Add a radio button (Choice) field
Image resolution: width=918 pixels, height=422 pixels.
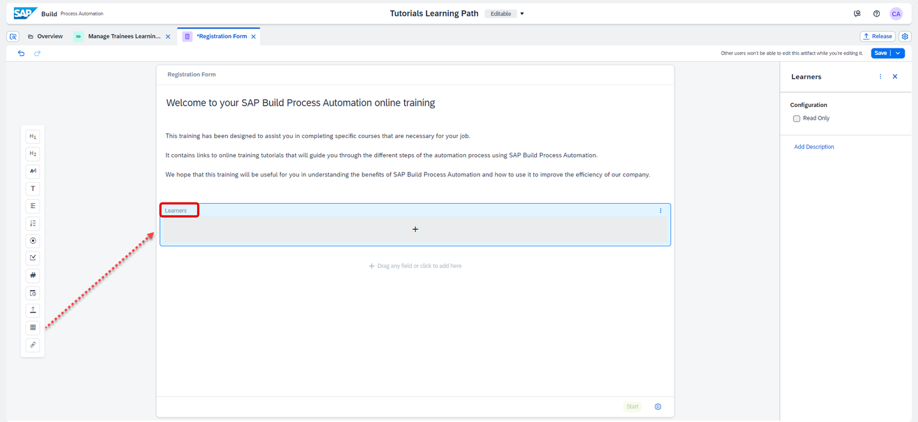(33, 241)
